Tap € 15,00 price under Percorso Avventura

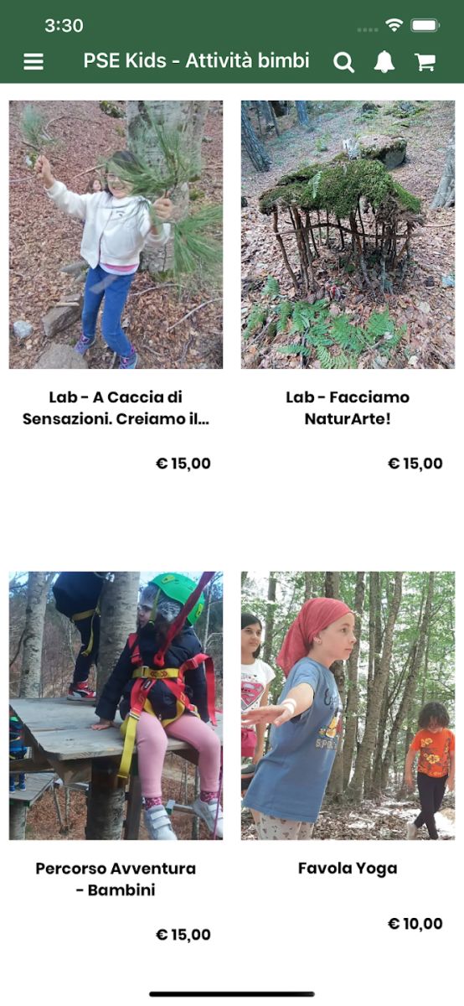coord(183,935)
